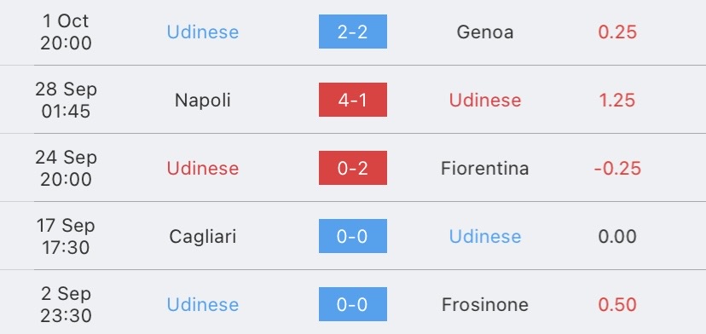Select Udinese in the 2 Sep match row
Screen dimensions: 706x334
pos(203,305)
